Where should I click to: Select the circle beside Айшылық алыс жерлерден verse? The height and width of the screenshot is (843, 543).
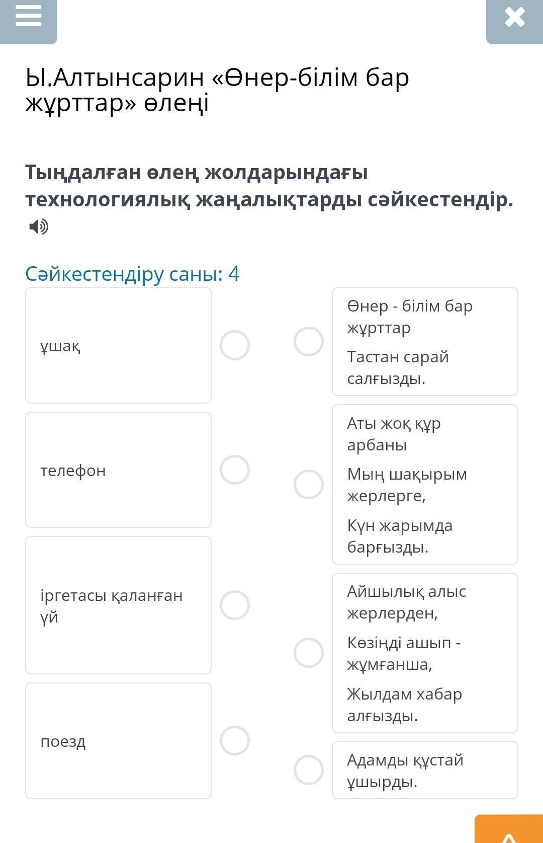(x=309, y=653)
